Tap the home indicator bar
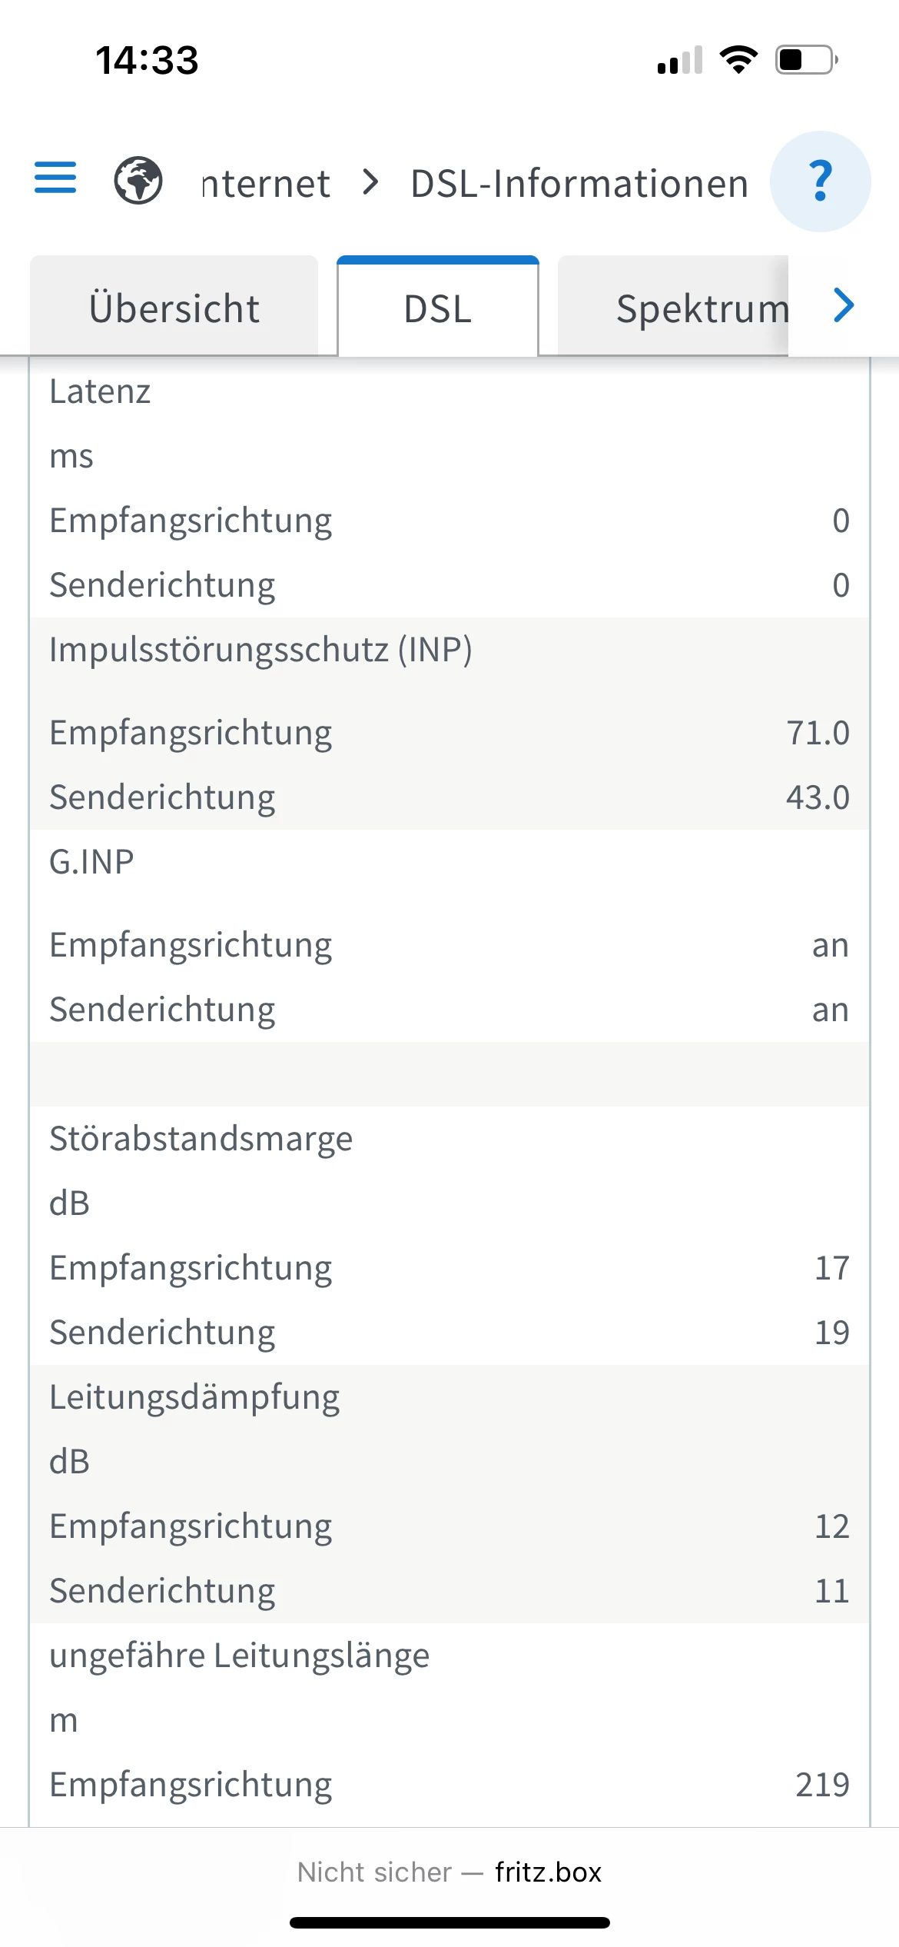 tap(449, 1923)
